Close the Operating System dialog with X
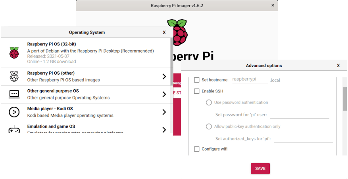This screenshot has width=348, height=179. tap(164, 32)
